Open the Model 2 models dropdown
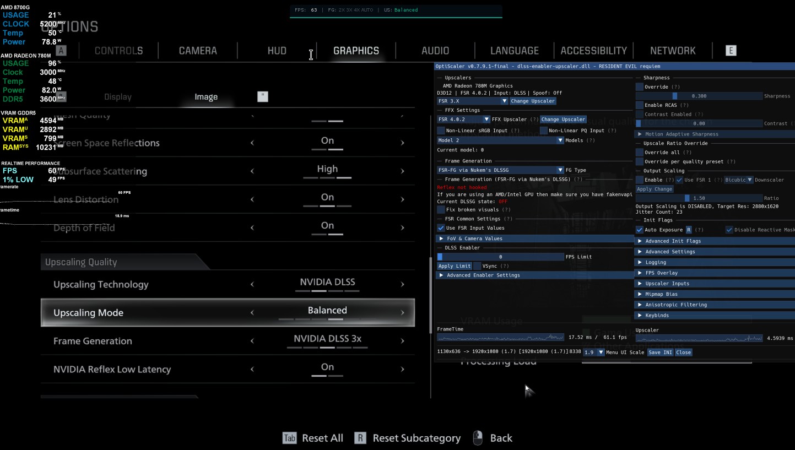This screenshot has height=450, width=795. pyautogui.click(x=500, y=140)
